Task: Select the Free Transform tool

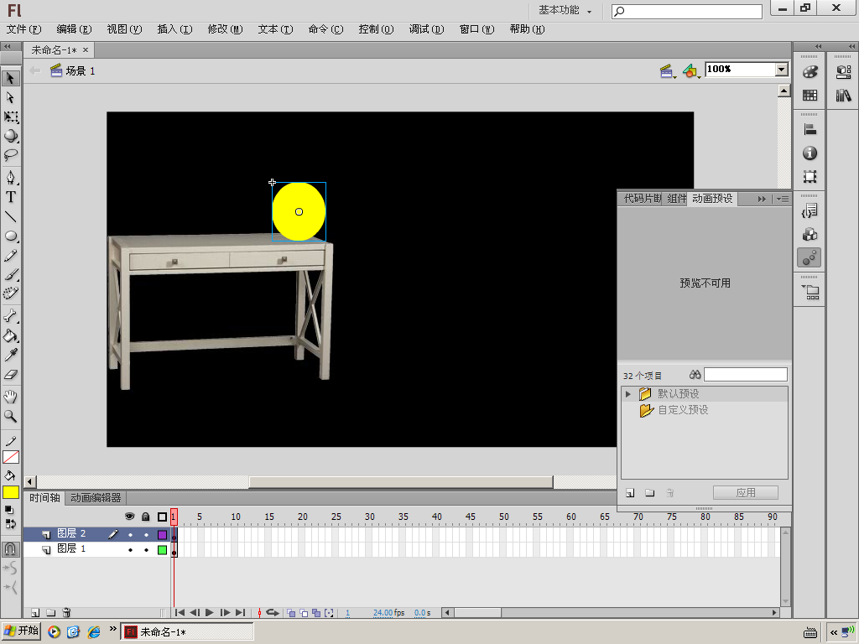Action: 11,117
